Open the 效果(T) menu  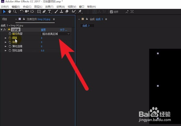[x=49, y=7]
